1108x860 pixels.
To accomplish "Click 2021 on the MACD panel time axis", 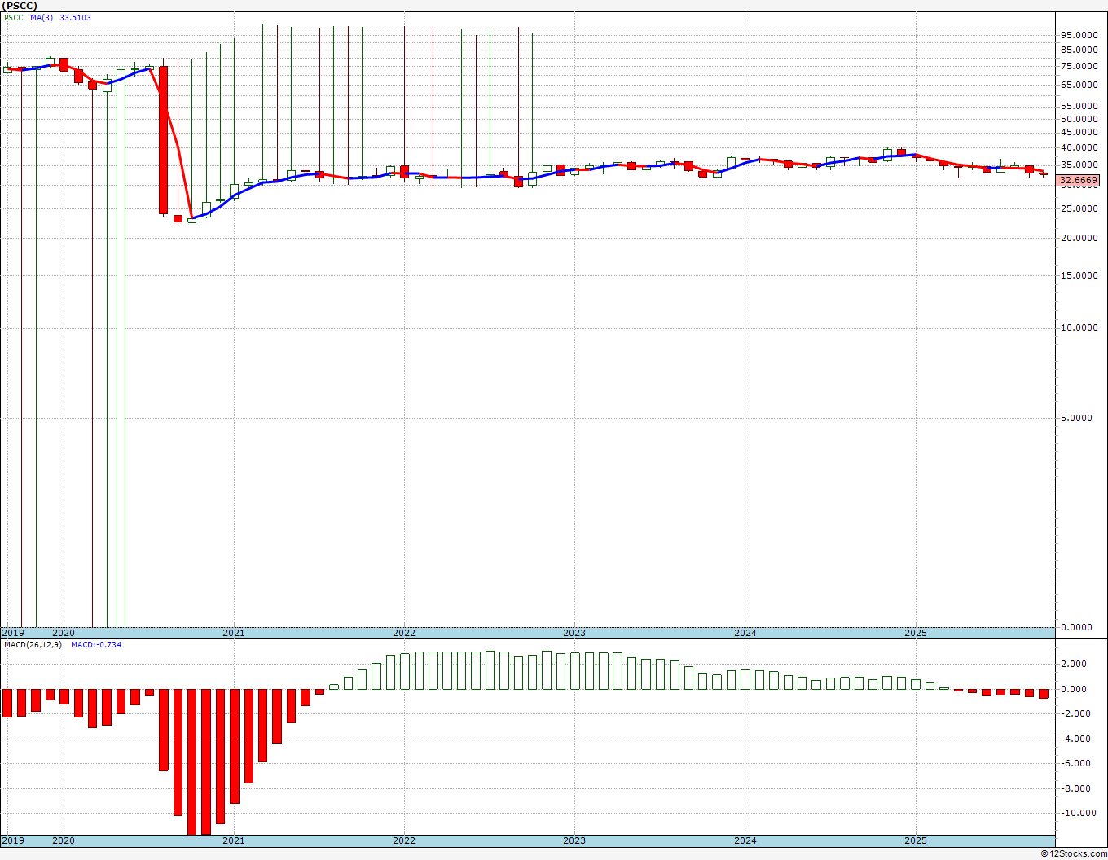I will click(x=234, y=840).
